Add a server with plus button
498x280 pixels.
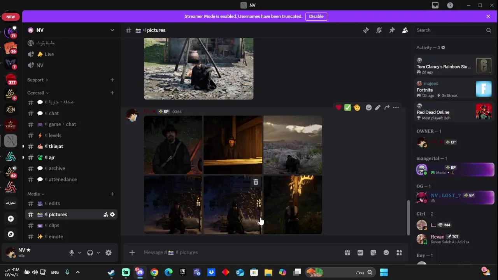11,219
